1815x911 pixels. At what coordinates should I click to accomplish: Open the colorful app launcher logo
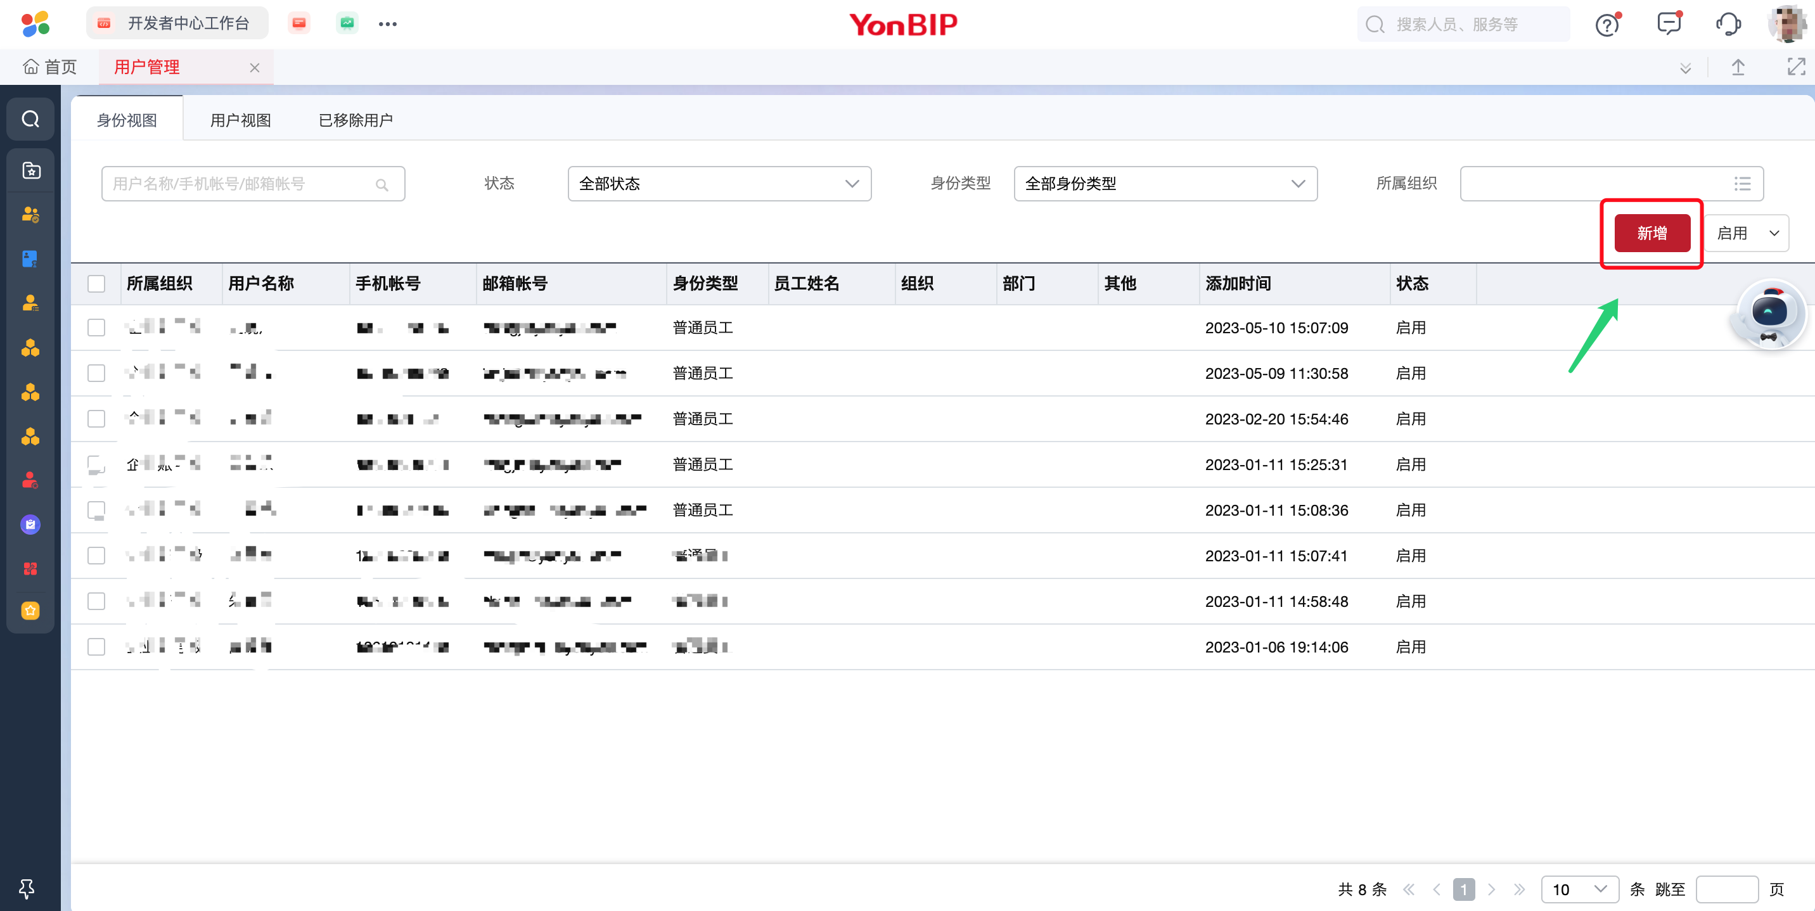[x=35, y=24]
